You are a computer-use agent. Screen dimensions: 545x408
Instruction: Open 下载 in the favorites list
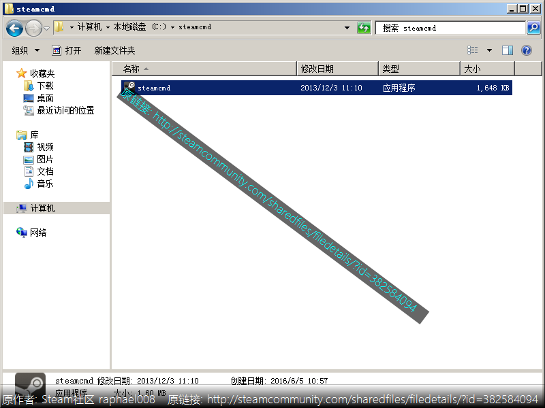point(45,86)
